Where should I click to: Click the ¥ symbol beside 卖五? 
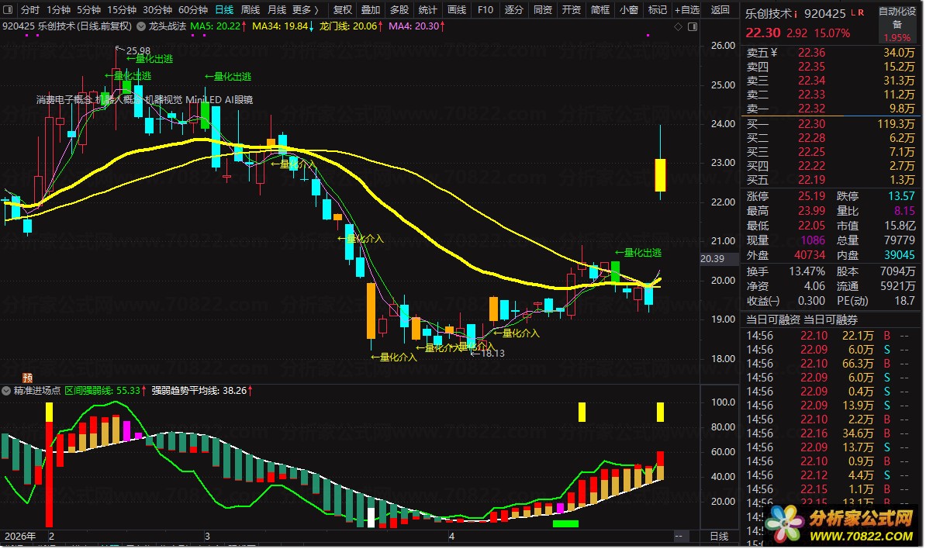[x=774, y=53]
